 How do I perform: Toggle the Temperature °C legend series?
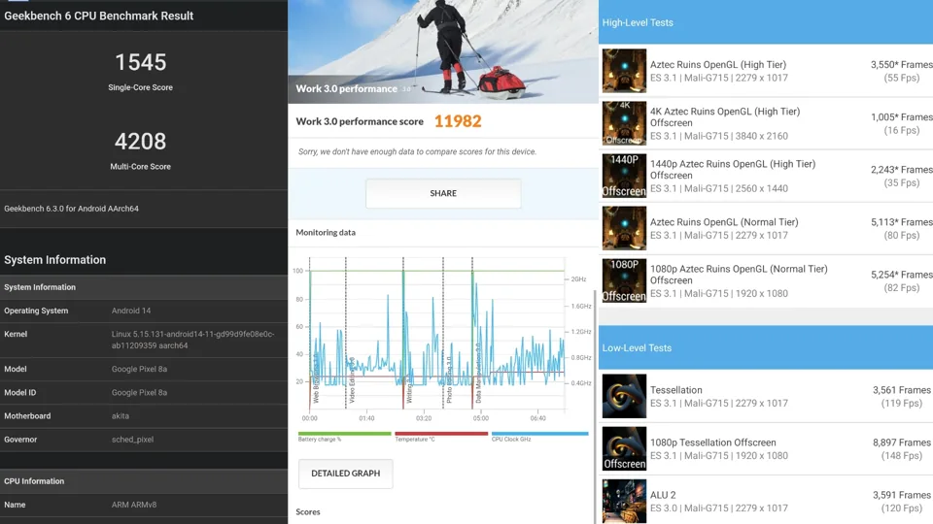coord(441,437)
